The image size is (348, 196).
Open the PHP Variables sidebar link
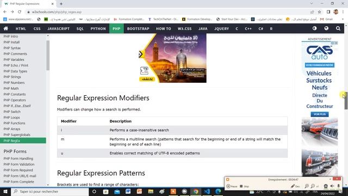point(14,59)
